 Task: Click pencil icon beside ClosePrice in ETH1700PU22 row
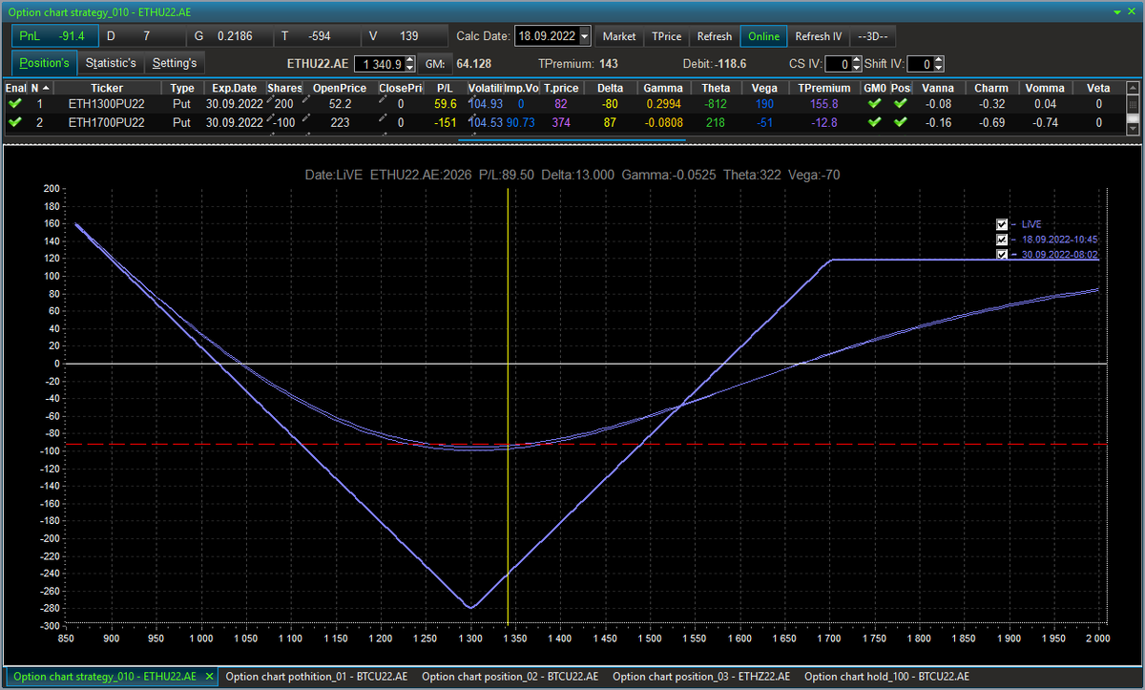tap(383, 117)
